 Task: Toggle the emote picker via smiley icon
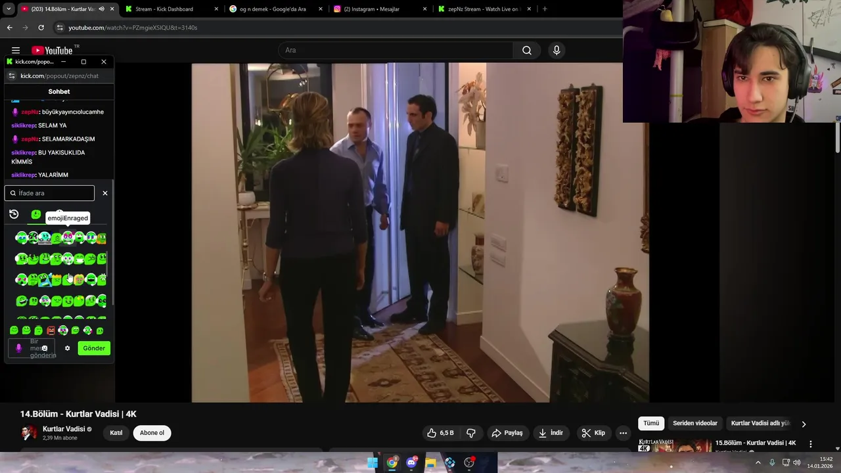[45, 348]
